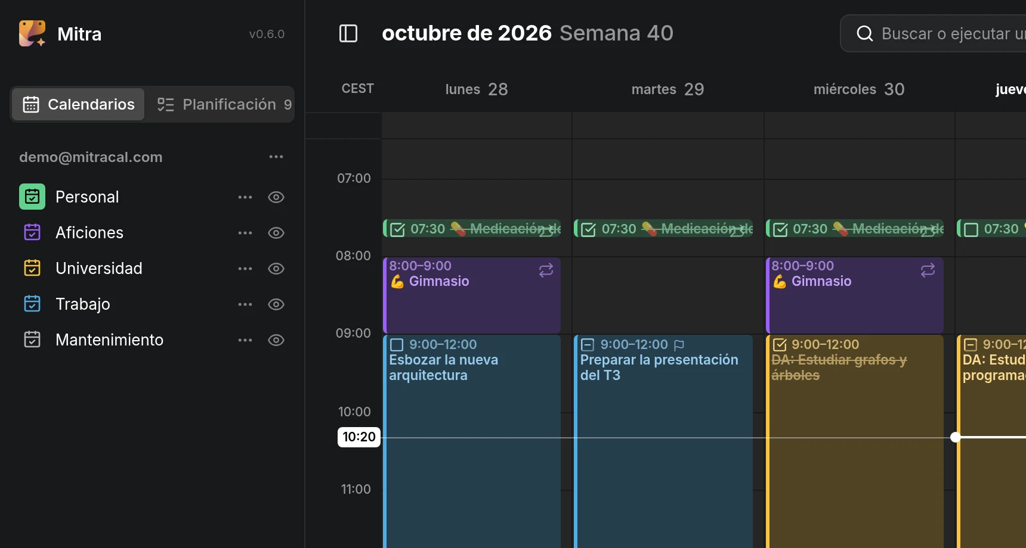Switch to the Planificación tab
This screenshot has width=1026, height=548.
tap(224, 104)
